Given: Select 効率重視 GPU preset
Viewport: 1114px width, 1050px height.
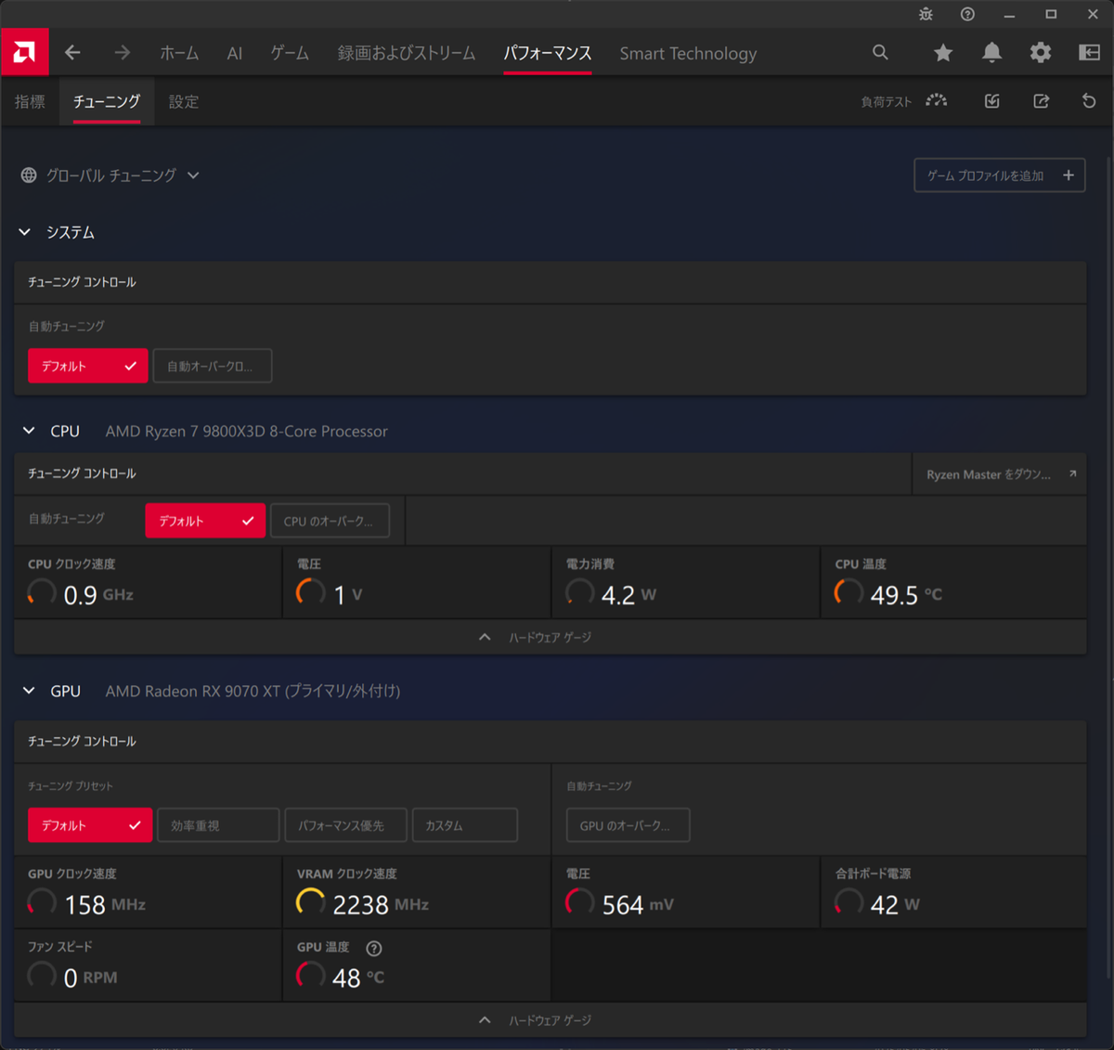Looking at the screenshot, I should pyautogui.click(x=218, y=825).
